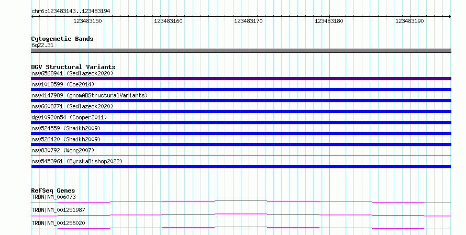Click dgv10920n54 (Cooper2011) variant label
The height and width of the screenshot is (235, 466).
pos(69,117)
